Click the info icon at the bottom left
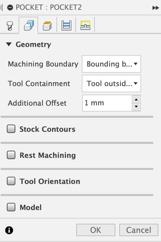The width and height of the screenshot is (161, 242). (9, 230)
